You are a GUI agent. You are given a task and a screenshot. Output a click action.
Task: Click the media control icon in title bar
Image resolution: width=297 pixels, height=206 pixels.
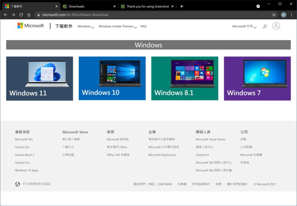(258, 6)
